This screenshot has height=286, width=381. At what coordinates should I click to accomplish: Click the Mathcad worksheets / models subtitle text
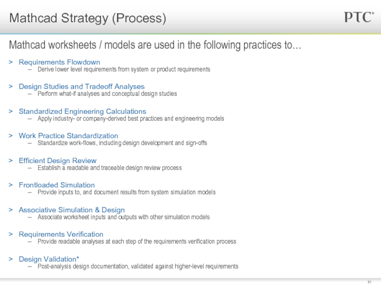tap(155, 45)
